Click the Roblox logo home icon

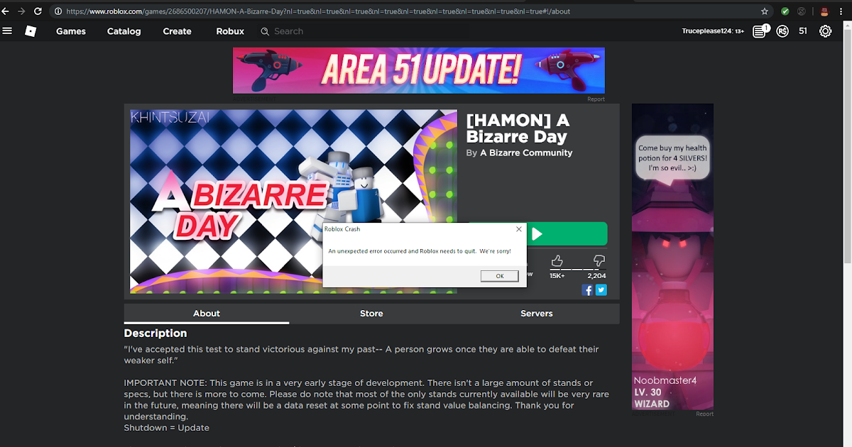coord(30,31)
